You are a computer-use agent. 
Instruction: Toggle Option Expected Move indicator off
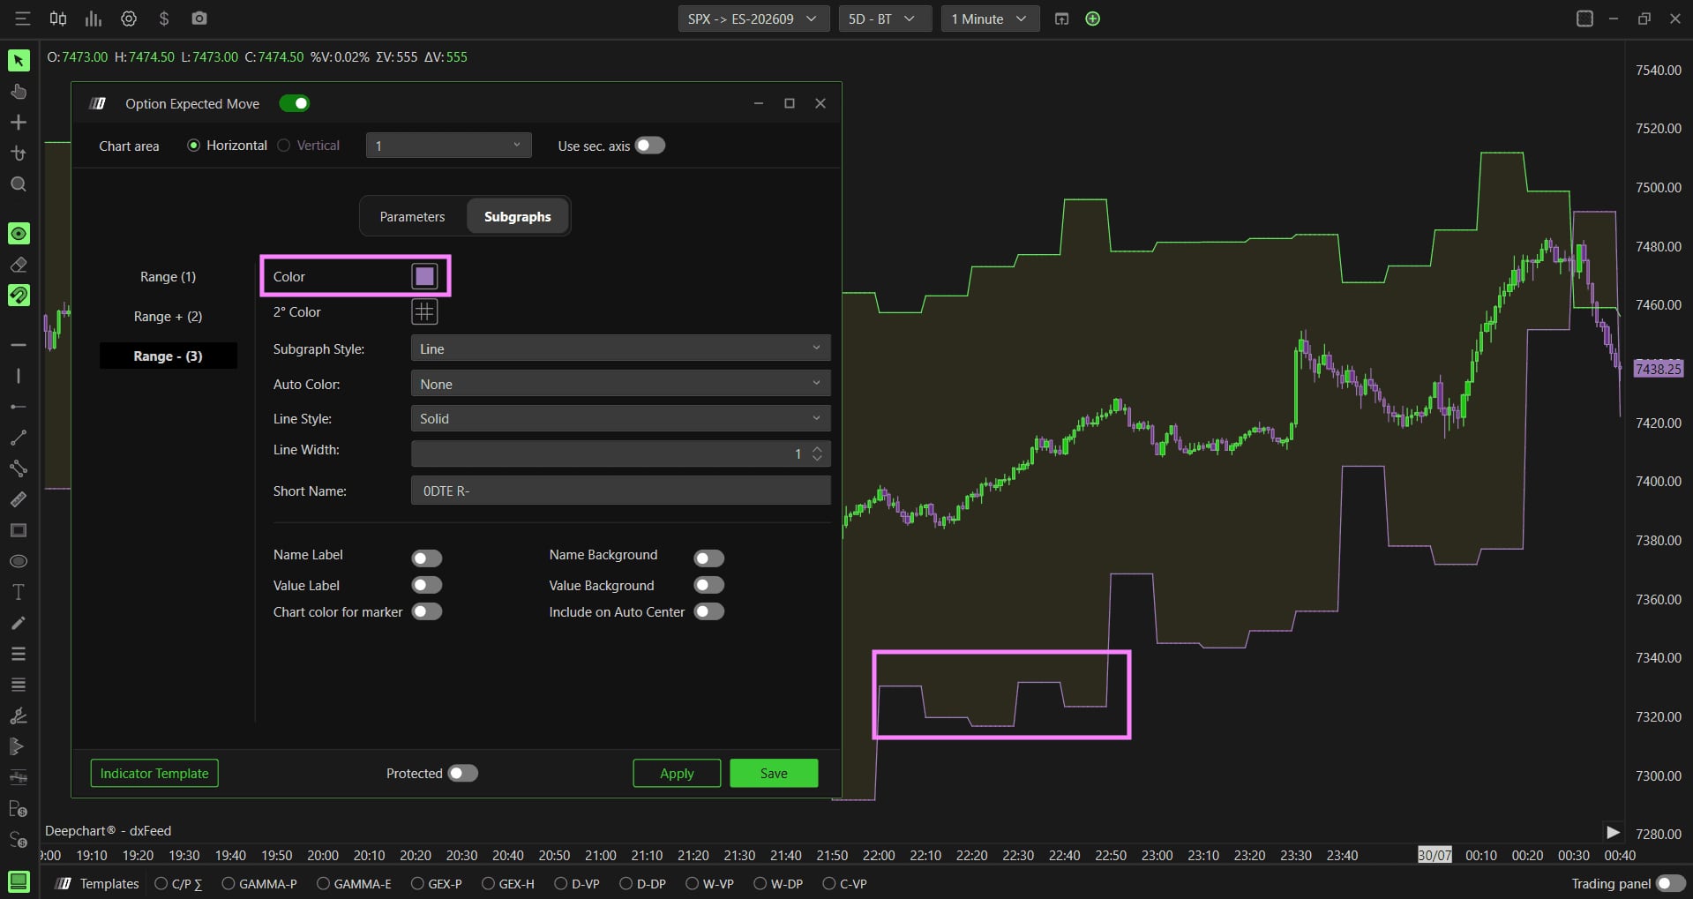tap(295, 103)
